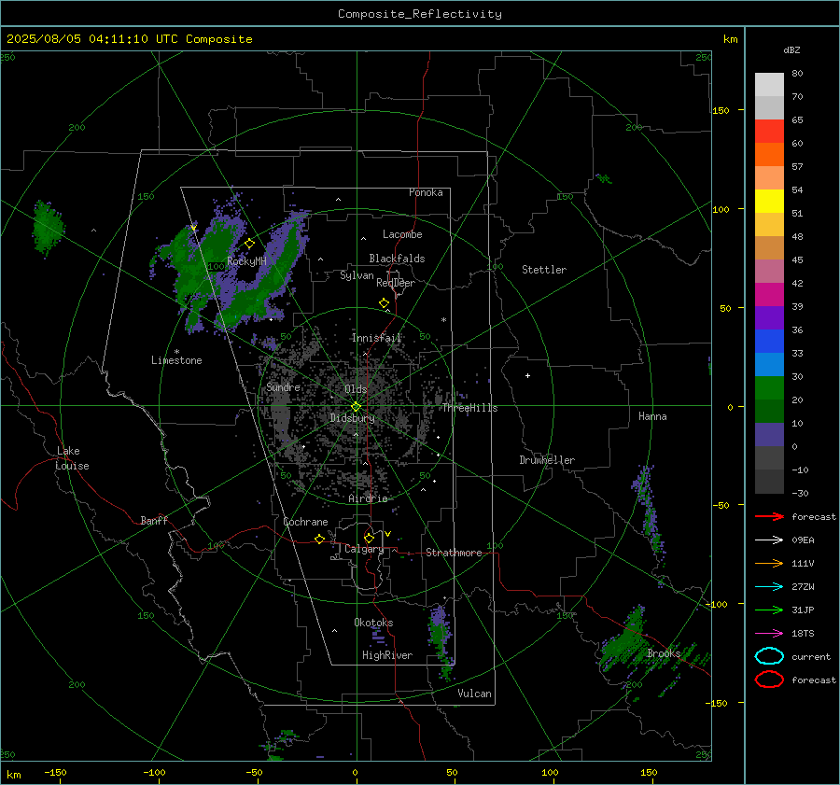Image resolution: width=840 pixels, height=785 pixels.
Task: Click the Olds city label
Action: pos(356,389)
